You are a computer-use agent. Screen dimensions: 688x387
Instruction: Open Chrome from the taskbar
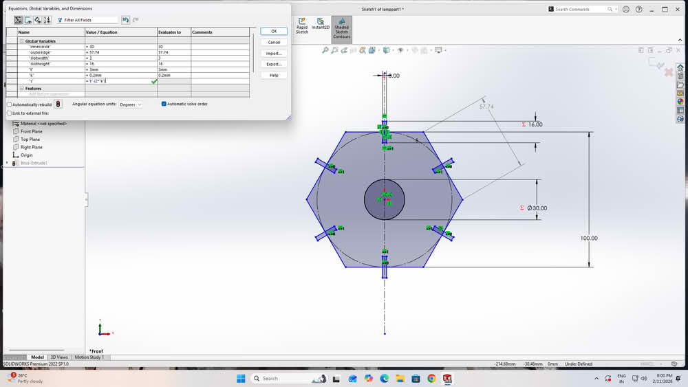point(432,378)
